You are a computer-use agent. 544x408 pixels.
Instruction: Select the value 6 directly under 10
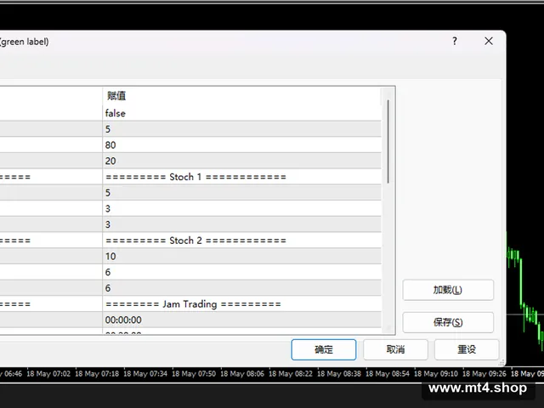[x=241, y=272]
